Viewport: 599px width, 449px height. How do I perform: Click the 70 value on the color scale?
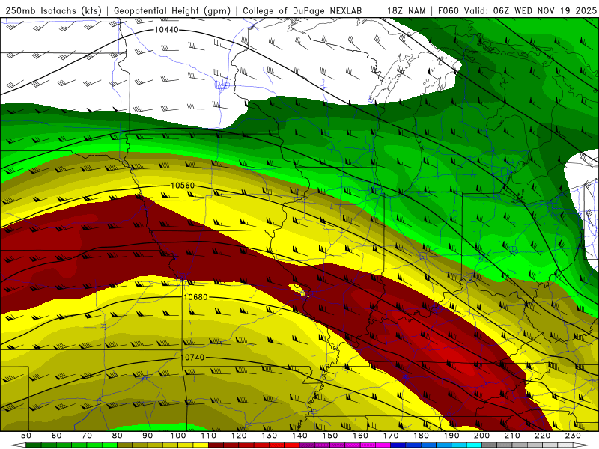point(87,436)
